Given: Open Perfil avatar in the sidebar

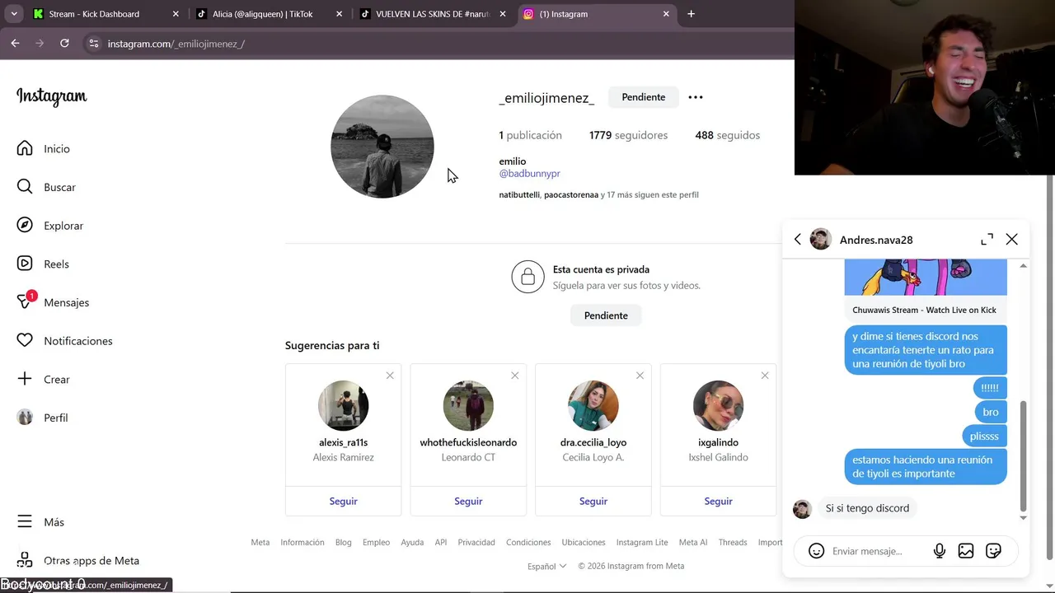Looking at the screenshot, I should [25, 418].
